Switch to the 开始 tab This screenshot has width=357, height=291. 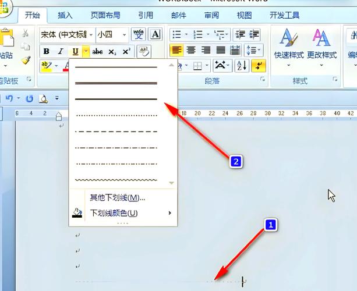tap(33, 15)
